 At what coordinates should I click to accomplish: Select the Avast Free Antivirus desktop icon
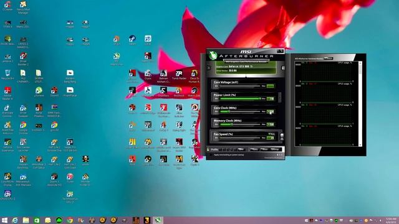click(7, 128)
